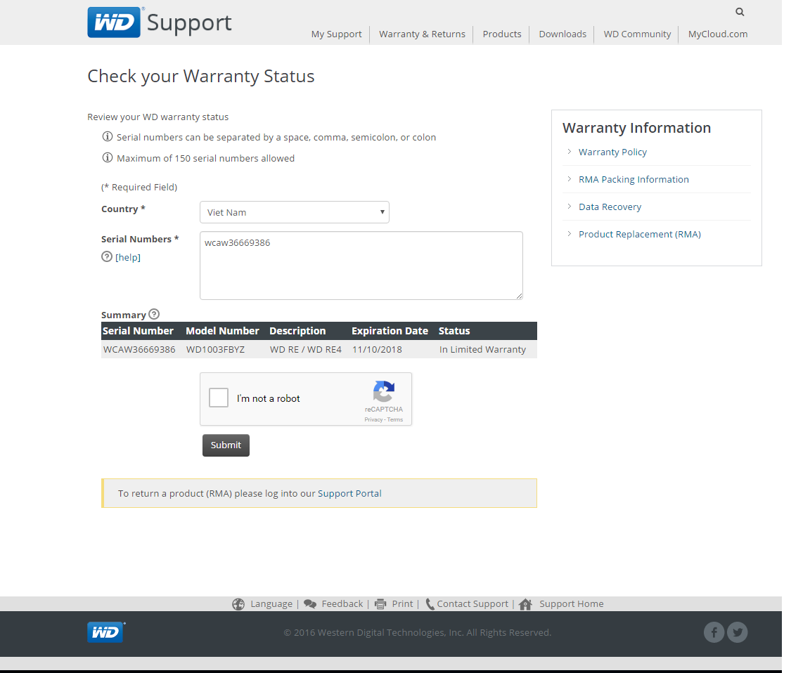The image size is (810, 673).
Task: Click the Warranty Information panel heading
Action: 636,127
